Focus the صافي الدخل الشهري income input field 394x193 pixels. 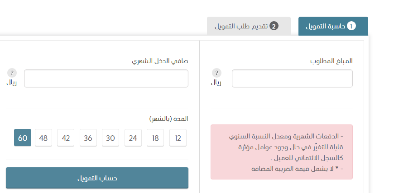106,78
